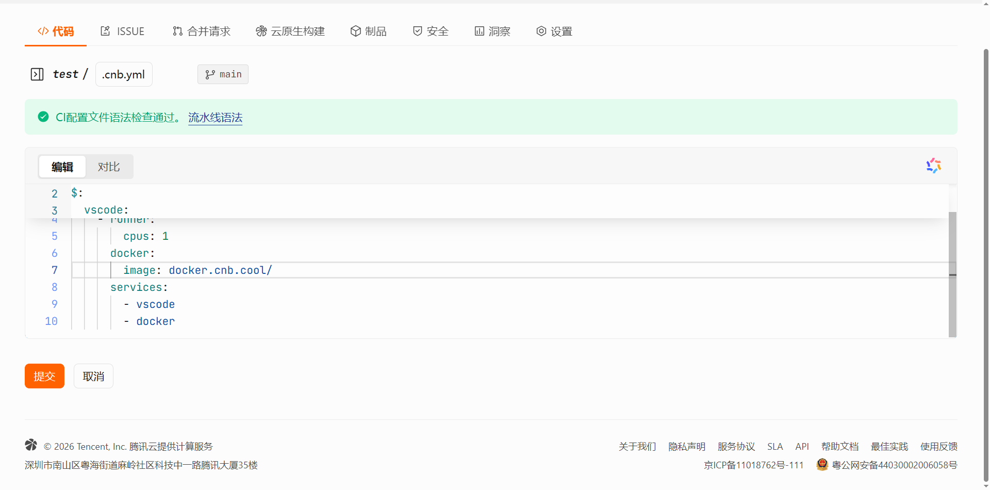Open the ISSUE tab
The height and width of the screenshot is (490, 990).
(123, 31)
